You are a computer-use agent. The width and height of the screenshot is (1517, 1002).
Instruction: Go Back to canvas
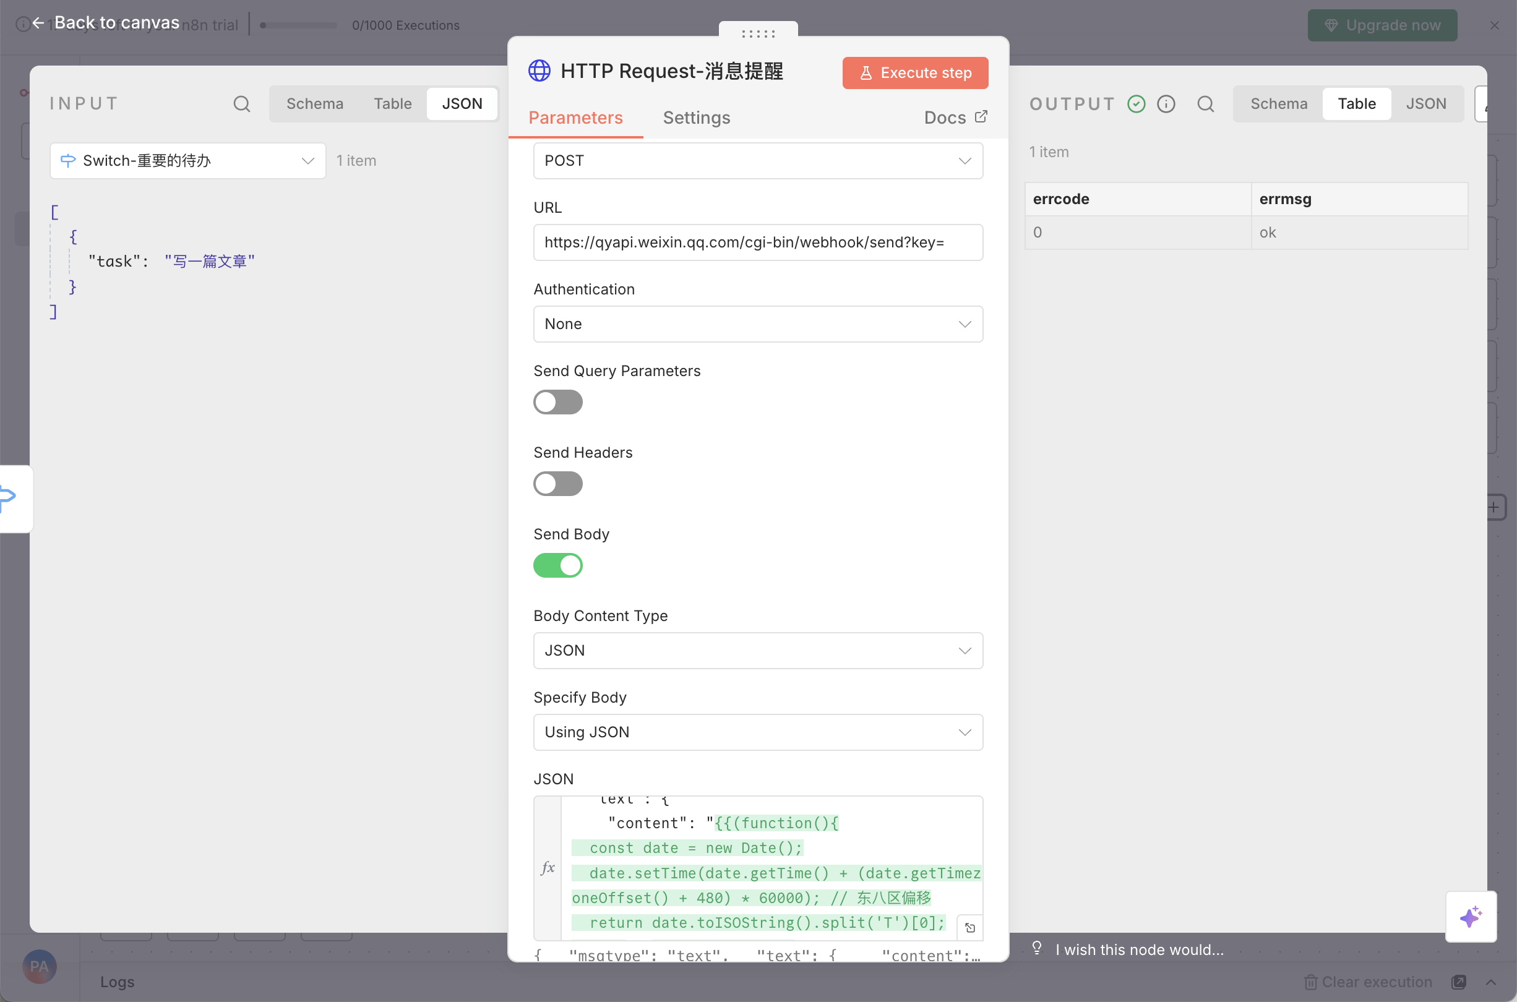[106, 23]
